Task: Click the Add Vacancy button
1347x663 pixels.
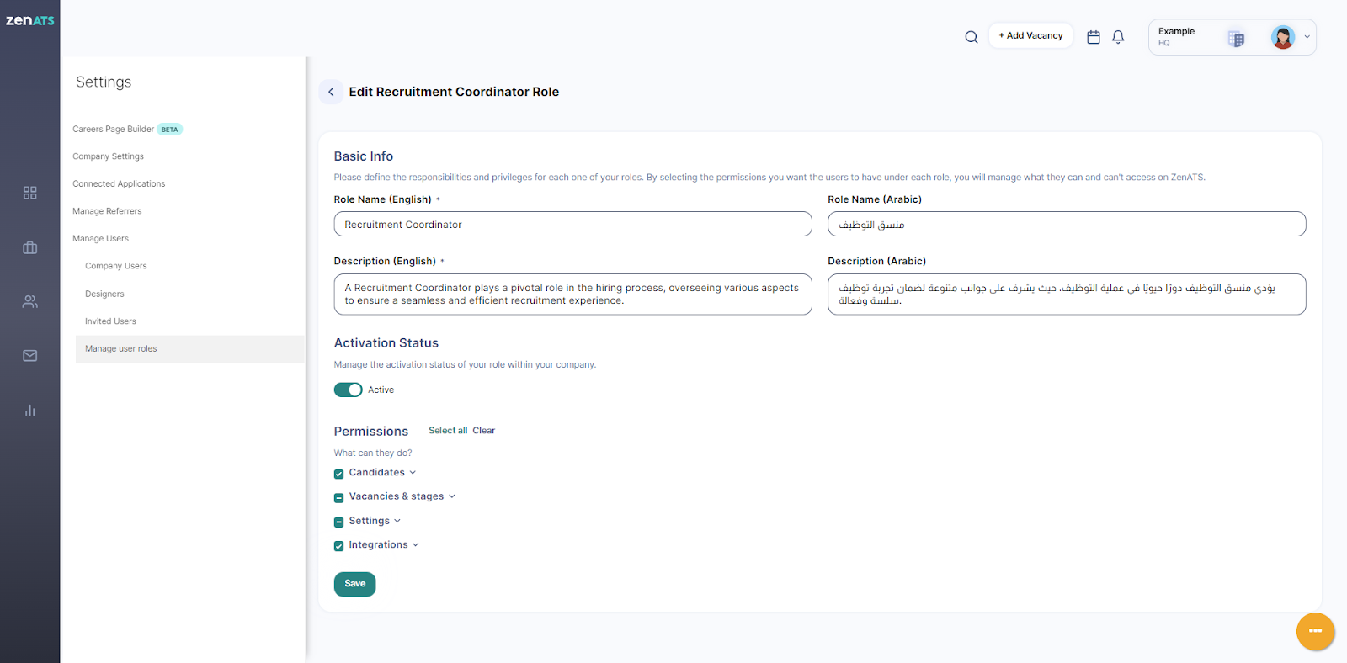Action: point(1030,35)
